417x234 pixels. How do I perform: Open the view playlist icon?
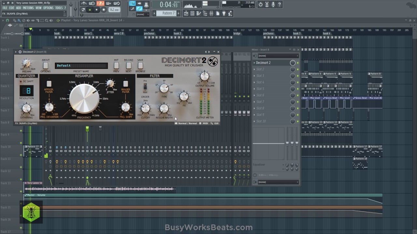tap(186, 13)
